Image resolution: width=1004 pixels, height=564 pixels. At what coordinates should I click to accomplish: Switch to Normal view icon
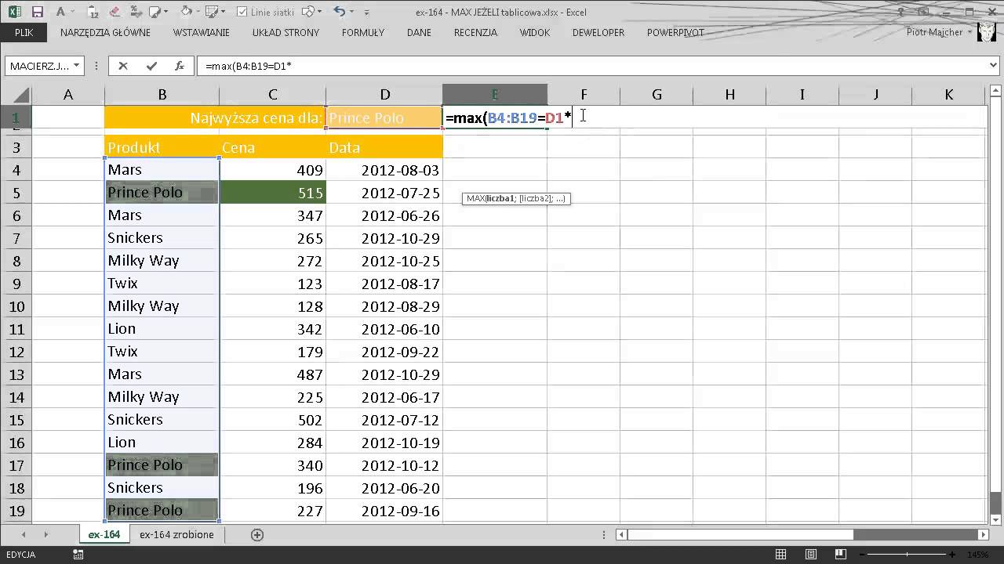[780, 555]
